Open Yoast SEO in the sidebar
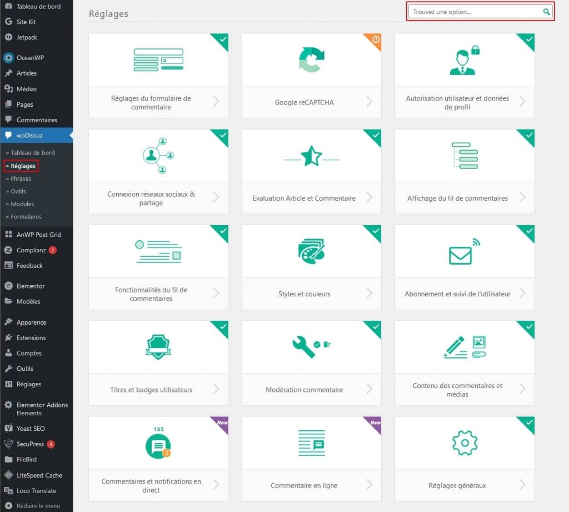Image resolution: width=569 pixels, height=512 pixels. [31, 429]
